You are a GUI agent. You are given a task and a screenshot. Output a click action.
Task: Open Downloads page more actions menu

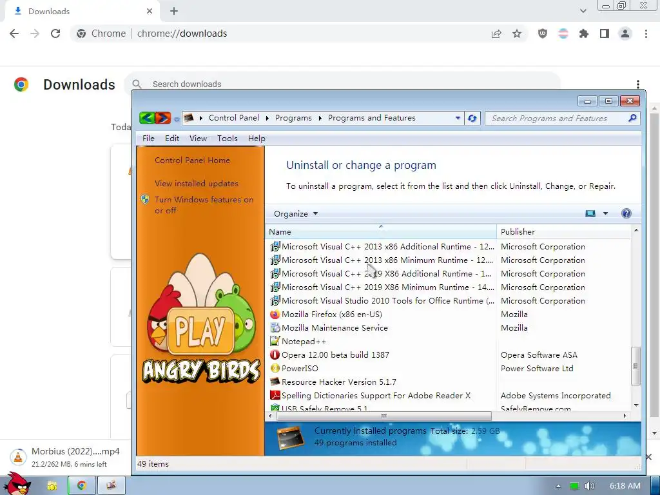point(637,84)
